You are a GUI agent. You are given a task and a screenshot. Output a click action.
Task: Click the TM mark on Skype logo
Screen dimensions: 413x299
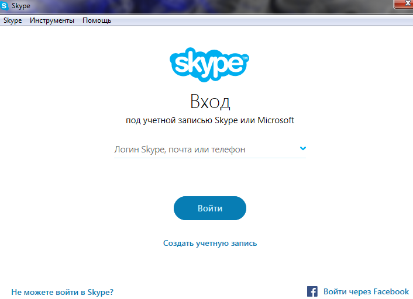point(245,58)
